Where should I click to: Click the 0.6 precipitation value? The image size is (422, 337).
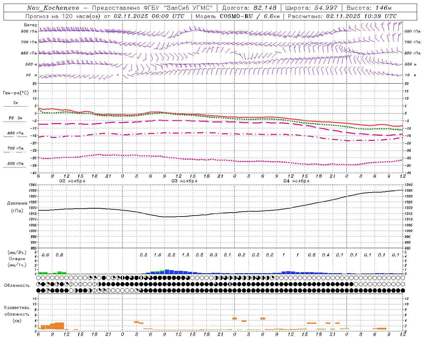tap(45, 255)
